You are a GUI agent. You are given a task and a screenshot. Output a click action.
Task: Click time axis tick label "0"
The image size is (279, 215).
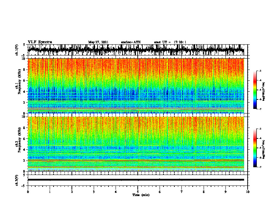[28, 192]
